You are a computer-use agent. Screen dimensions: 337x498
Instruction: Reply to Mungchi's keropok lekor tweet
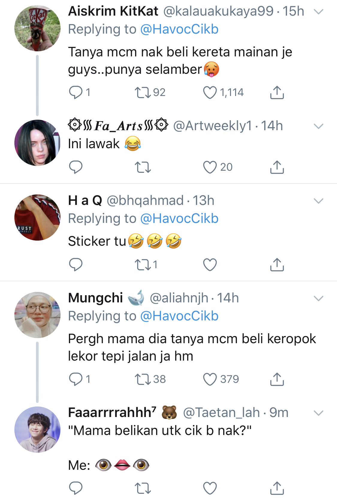pyautogui.click(x=75, y=379)
